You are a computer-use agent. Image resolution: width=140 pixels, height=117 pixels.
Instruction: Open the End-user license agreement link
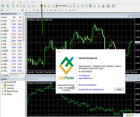pos(88,85)
